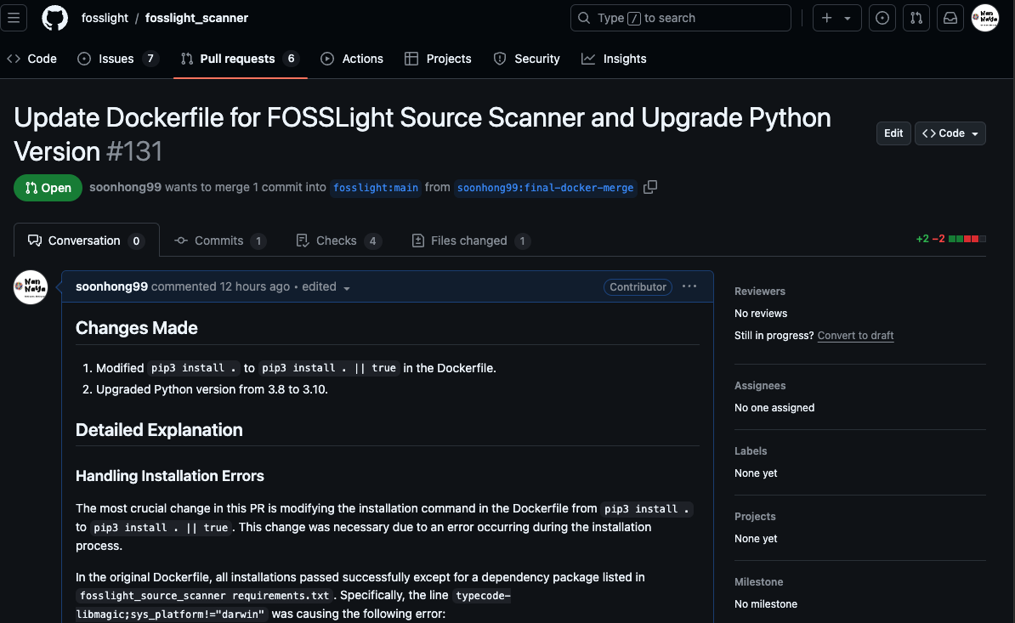Open the Code dropdown button
This screenshot has height=623, width=1015.
point(950,133)
